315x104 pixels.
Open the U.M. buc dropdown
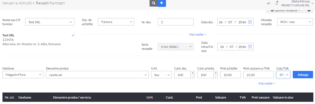click(161, 75)
